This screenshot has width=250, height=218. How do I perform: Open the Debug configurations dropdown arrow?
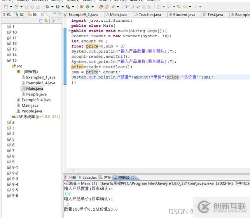(52, 7)
